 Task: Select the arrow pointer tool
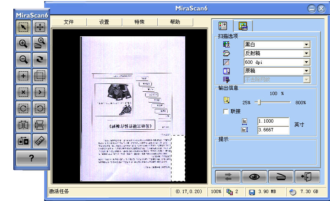click(23, 28)
